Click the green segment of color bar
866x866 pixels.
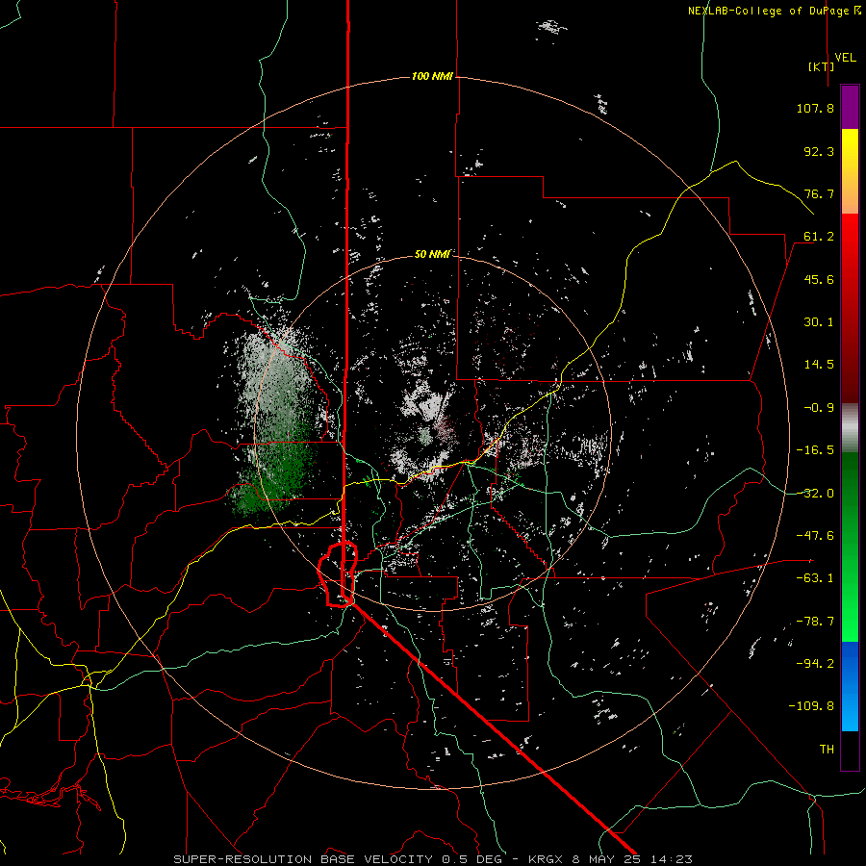pos(850,547)
